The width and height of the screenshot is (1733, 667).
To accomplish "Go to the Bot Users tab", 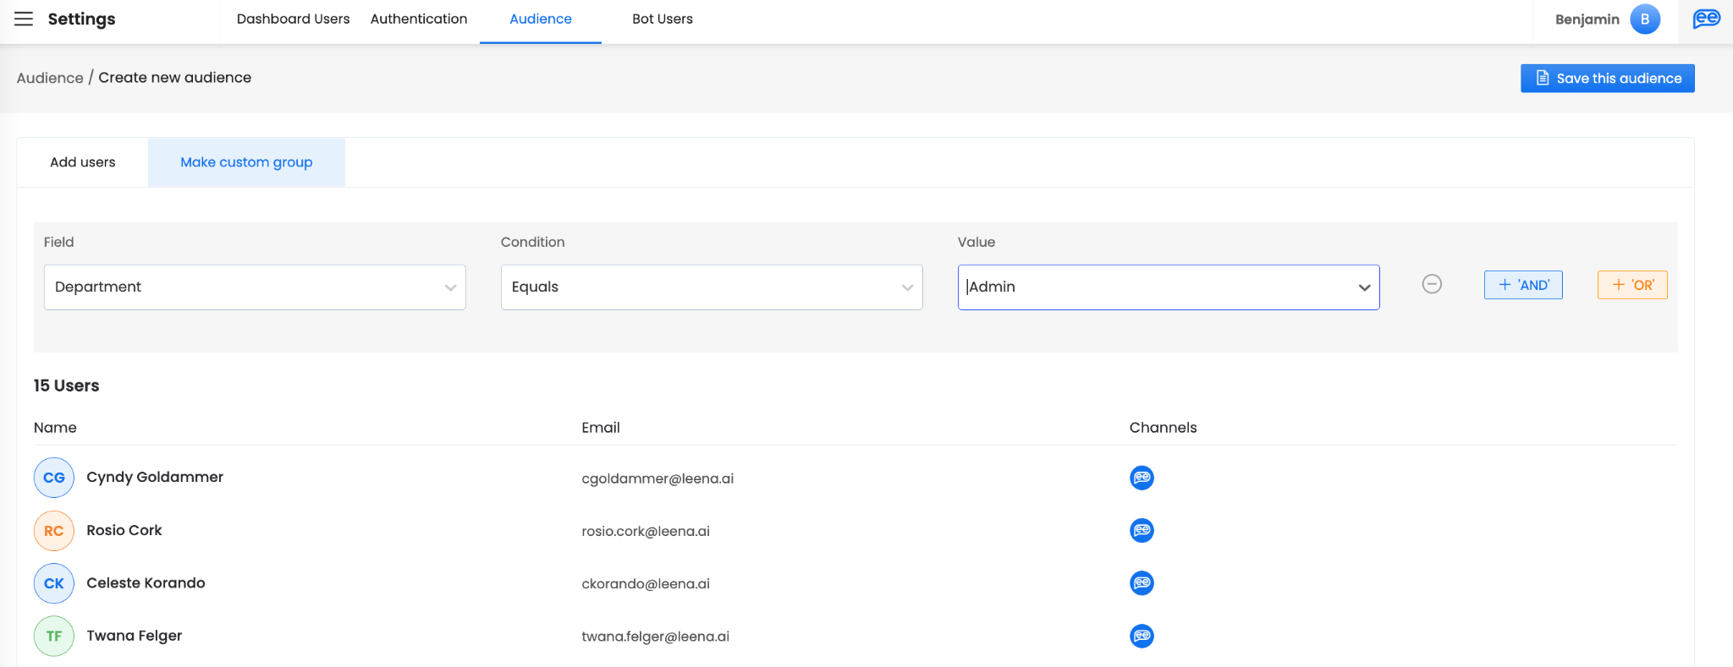I will (662, 19).
